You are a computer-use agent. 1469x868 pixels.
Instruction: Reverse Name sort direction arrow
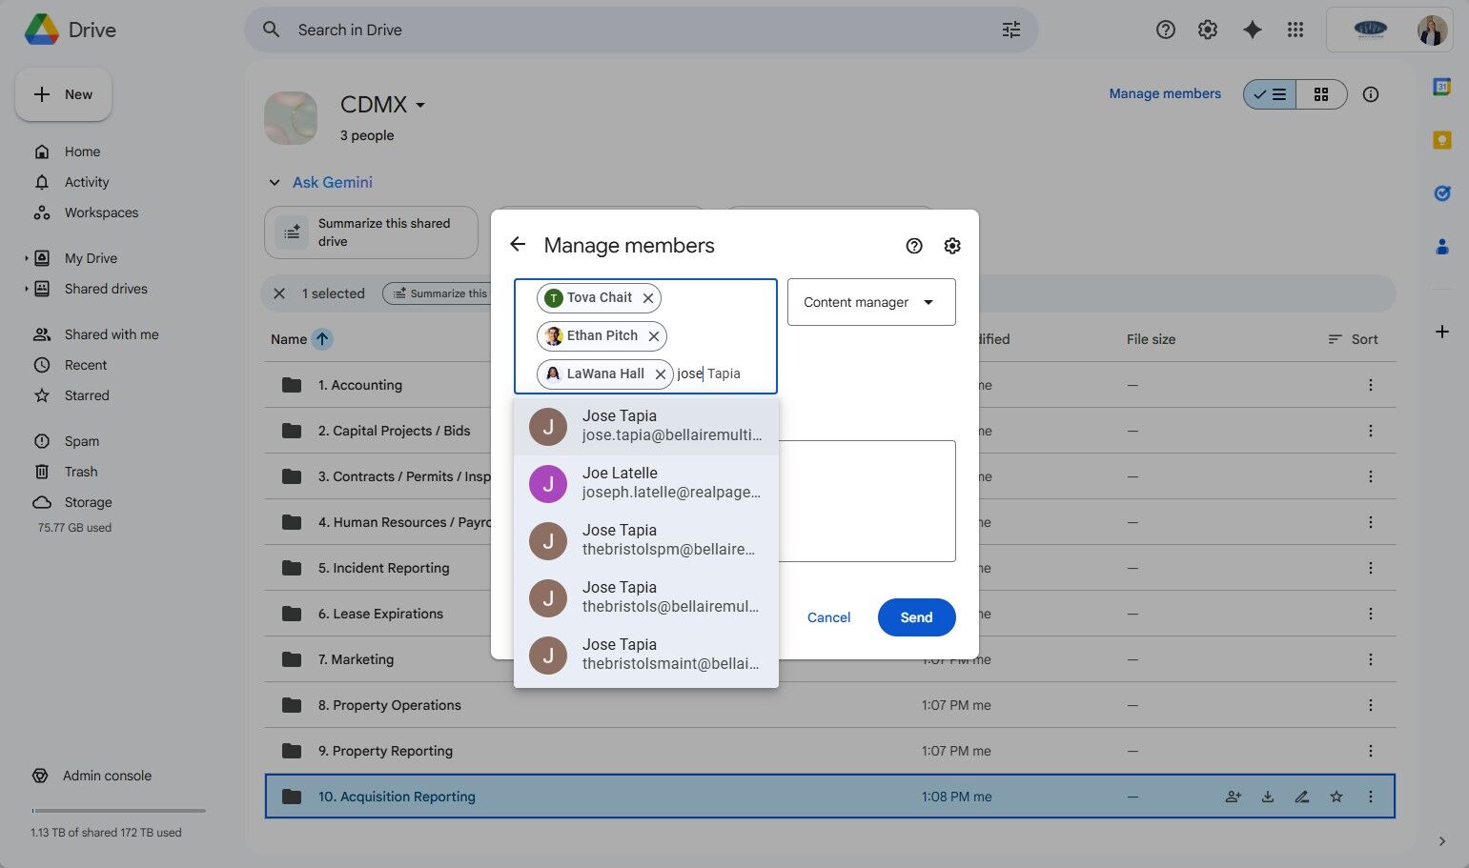(322, 339)
